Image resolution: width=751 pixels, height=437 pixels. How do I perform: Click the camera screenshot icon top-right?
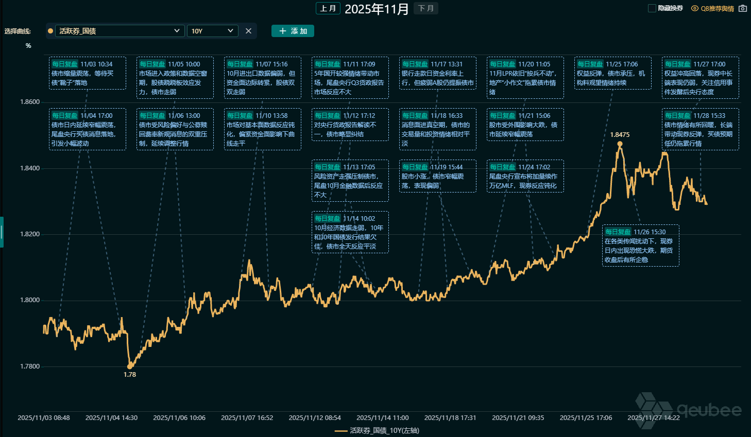tap(742, 8)
